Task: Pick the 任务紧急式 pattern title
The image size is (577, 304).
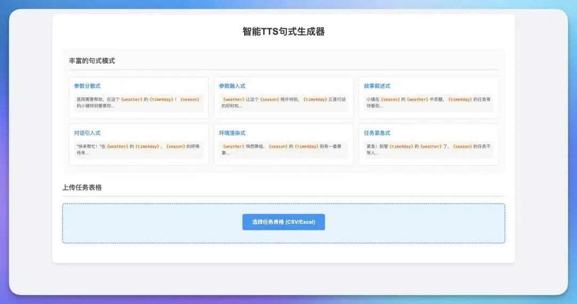Action: pos(377,133)
